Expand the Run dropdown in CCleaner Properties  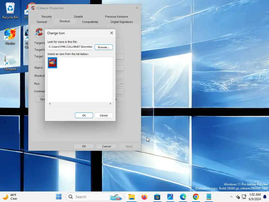(121, 84)
